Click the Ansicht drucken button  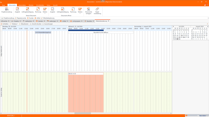36,24
